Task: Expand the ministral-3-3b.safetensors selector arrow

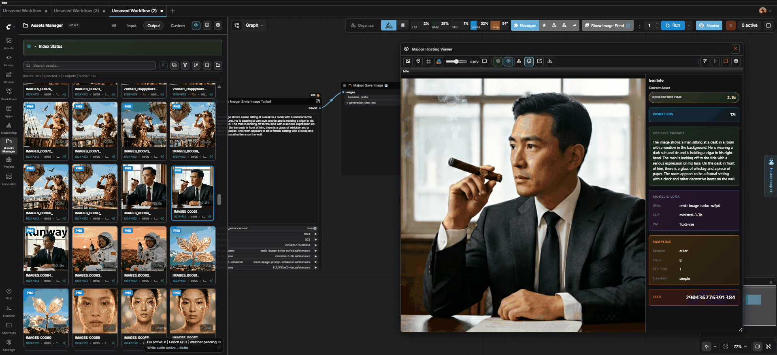Action: 316,256
